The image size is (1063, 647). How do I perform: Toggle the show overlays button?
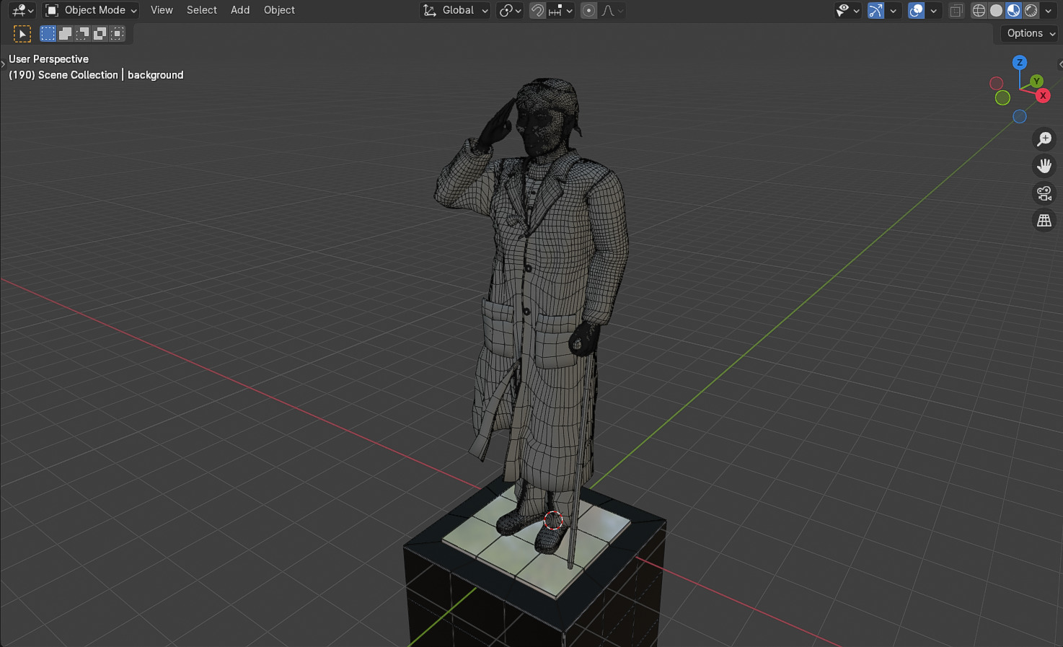pyautogui.click(x=916, y=10)
